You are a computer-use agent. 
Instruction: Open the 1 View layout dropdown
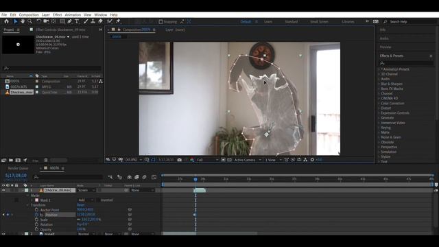tap(273, 160)
